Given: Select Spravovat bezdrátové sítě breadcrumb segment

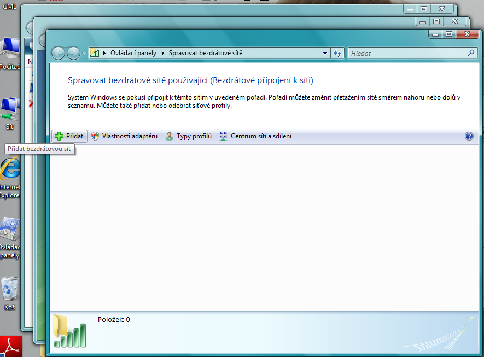Looking at the screenshot, I should (205, 53).
